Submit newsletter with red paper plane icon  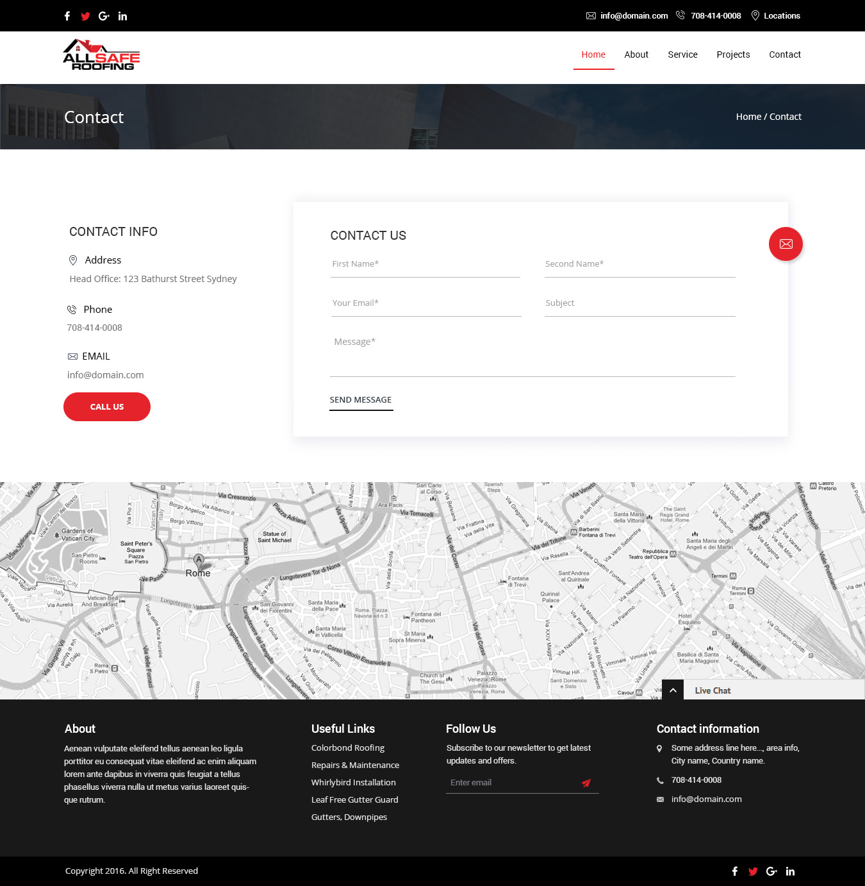click(x=586, y=783)
